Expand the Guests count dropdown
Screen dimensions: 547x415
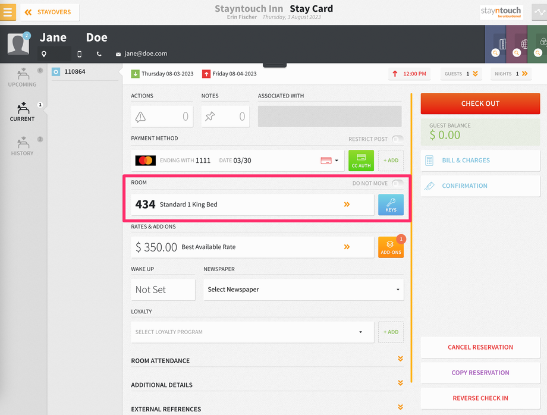tap(461, 74)
